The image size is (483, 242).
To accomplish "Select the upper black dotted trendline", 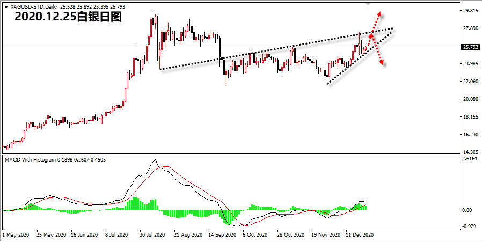I will pos(276,49).
